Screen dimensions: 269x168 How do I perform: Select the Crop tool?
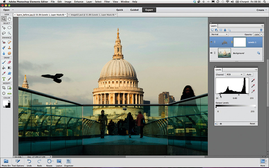click(4, 88)
